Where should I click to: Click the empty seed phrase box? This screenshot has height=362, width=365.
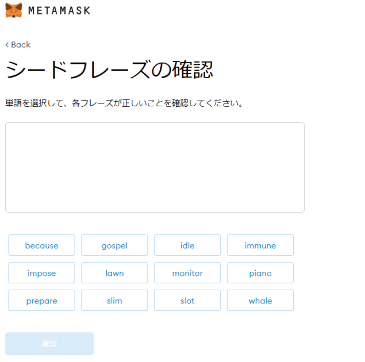155,168
